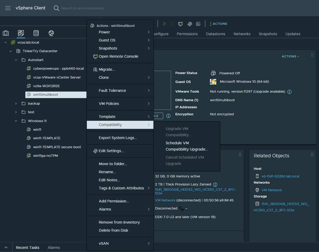Screen dimensions: 319x252
Task: Open the Guest OS submenu
Action: coord(120,40)
